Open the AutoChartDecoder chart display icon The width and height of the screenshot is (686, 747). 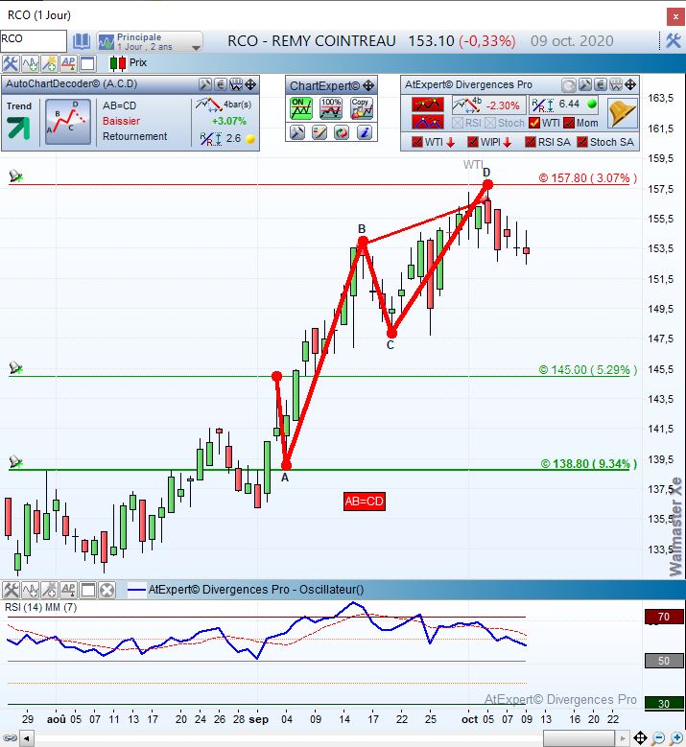pyautogui.click(x=236, y=84)
